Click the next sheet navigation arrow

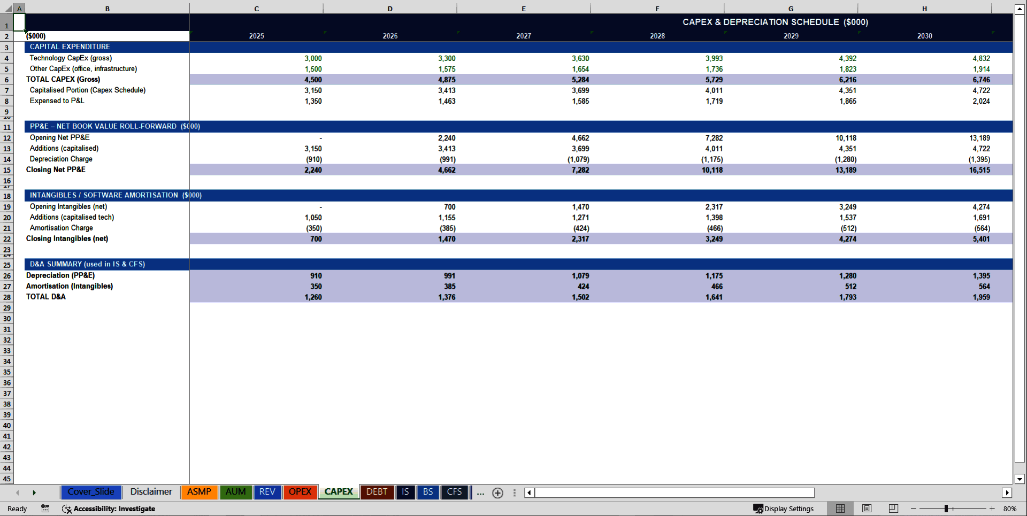click(35, 492)
